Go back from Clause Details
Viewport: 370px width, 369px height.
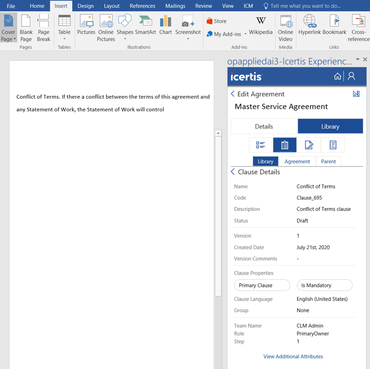click(233, 172)
